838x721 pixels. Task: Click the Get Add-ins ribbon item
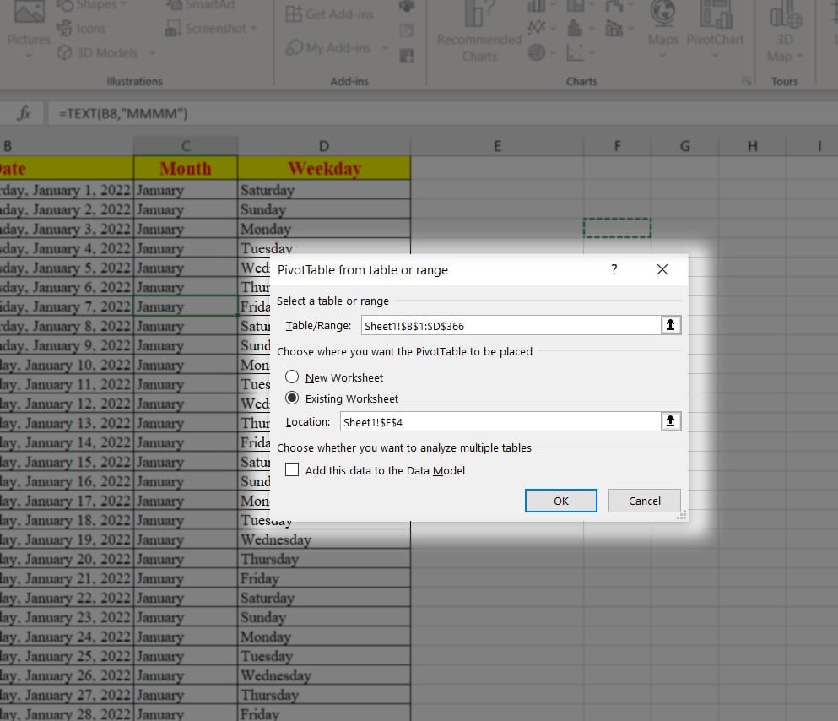pyautogui.click(x=329, y=14)
